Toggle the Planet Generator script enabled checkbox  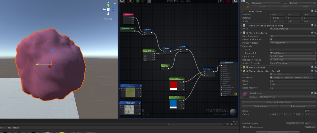click(247, 71)
